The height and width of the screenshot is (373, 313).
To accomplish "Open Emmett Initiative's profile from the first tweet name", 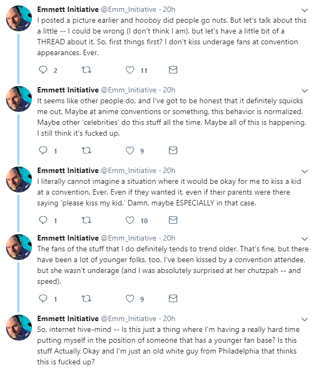I will click(x=68, y=9).
